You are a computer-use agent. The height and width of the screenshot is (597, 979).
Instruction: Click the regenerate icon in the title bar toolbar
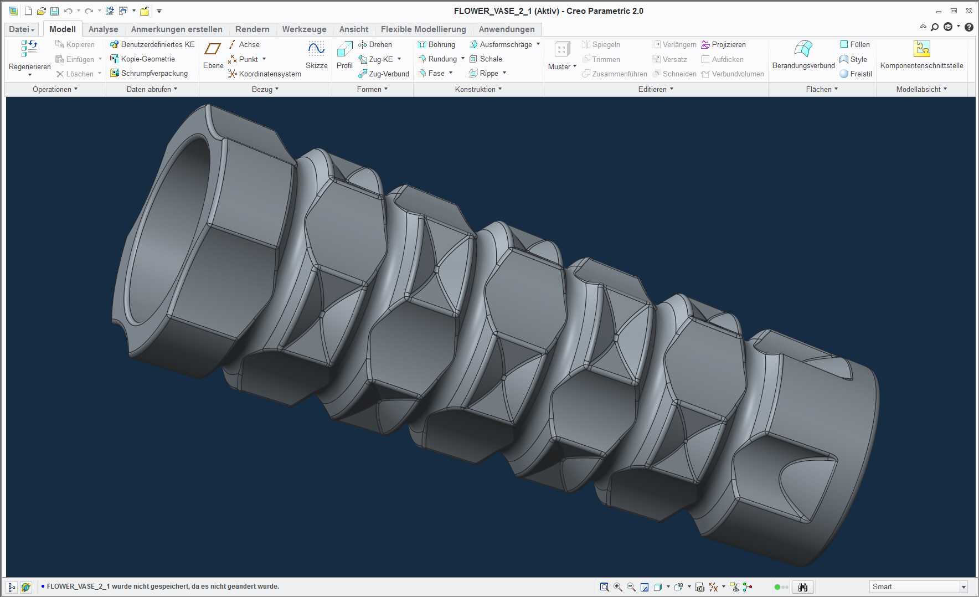[110, 11]
